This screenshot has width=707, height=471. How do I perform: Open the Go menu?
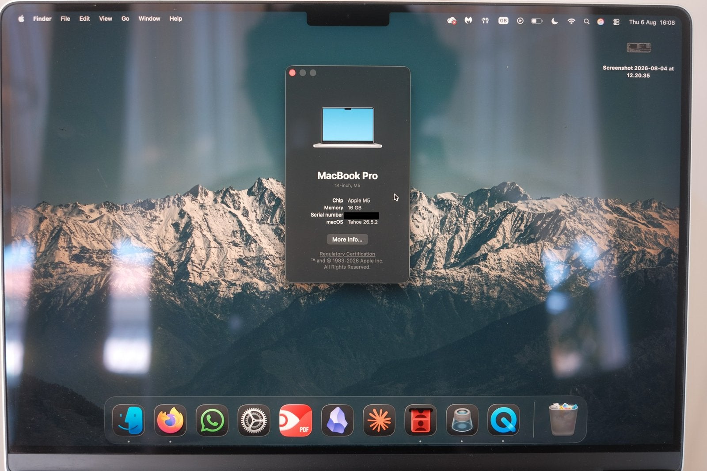click(125, 19)
